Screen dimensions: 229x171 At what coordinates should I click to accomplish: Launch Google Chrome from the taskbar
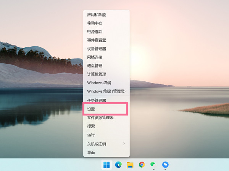[142, 165]
